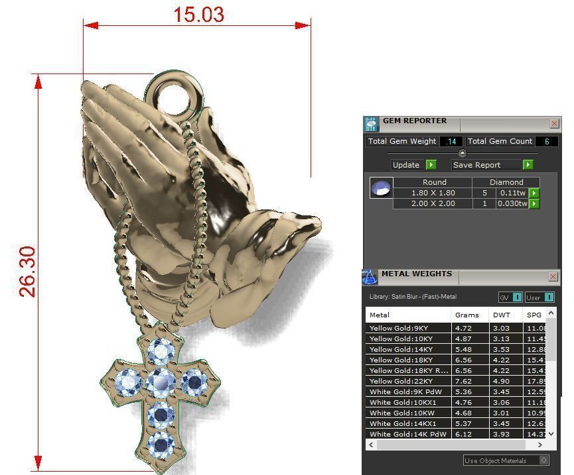Click the Library: Satin Blur label
The width and height of the screenshot is (574, 475).
tap(413, 297)
